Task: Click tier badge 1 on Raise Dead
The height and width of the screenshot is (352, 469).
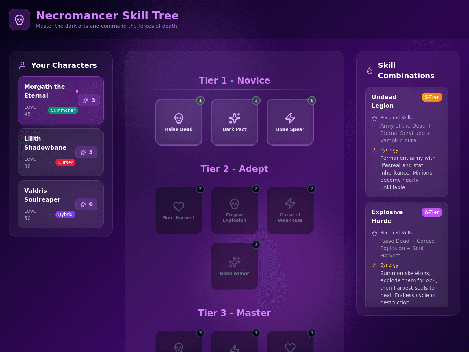Action: coord(200,100)
